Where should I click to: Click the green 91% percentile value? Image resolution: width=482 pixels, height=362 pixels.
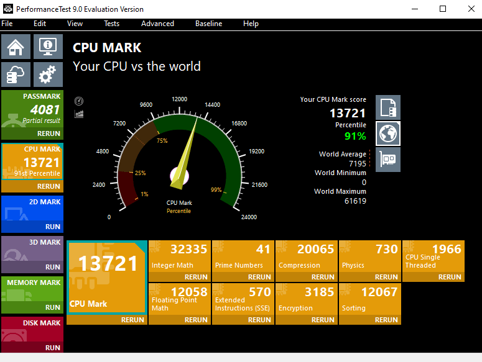point(355,136)
